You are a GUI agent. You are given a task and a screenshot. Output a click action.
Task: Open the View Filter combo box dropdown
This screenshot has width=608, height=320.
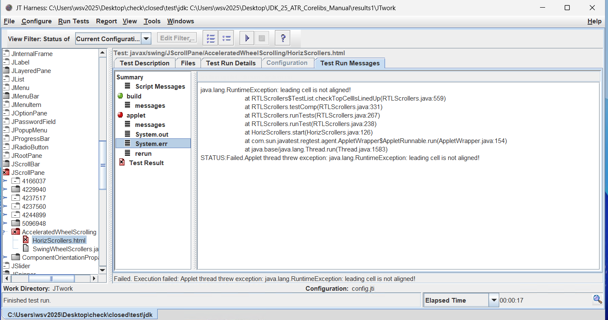(x=146, y=39)
